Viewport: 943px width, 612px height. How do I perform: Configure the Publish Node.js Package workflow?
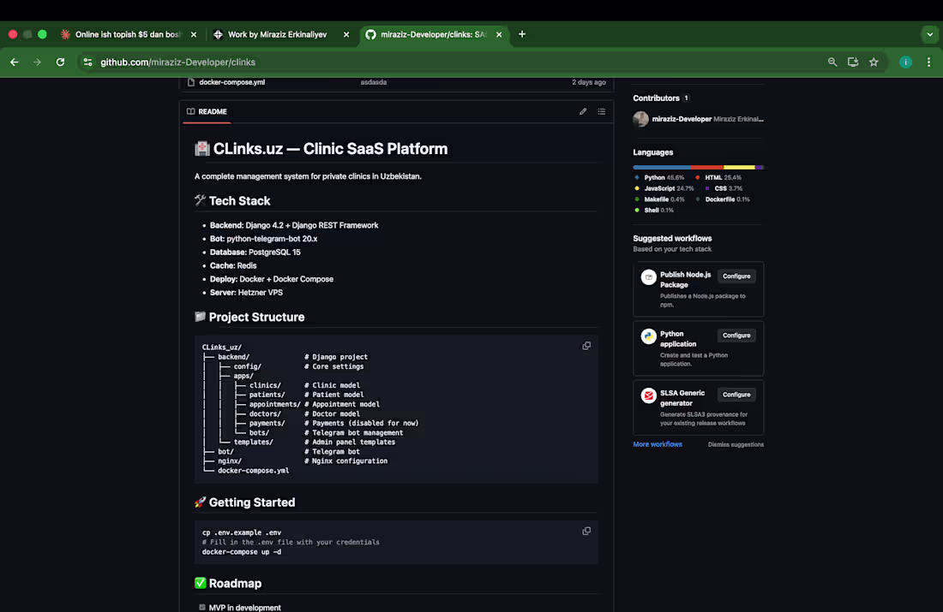click(x=736, y=276)
